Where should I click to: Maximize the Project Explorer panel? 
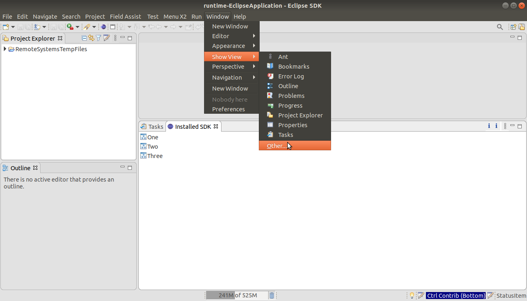[130, 38]
